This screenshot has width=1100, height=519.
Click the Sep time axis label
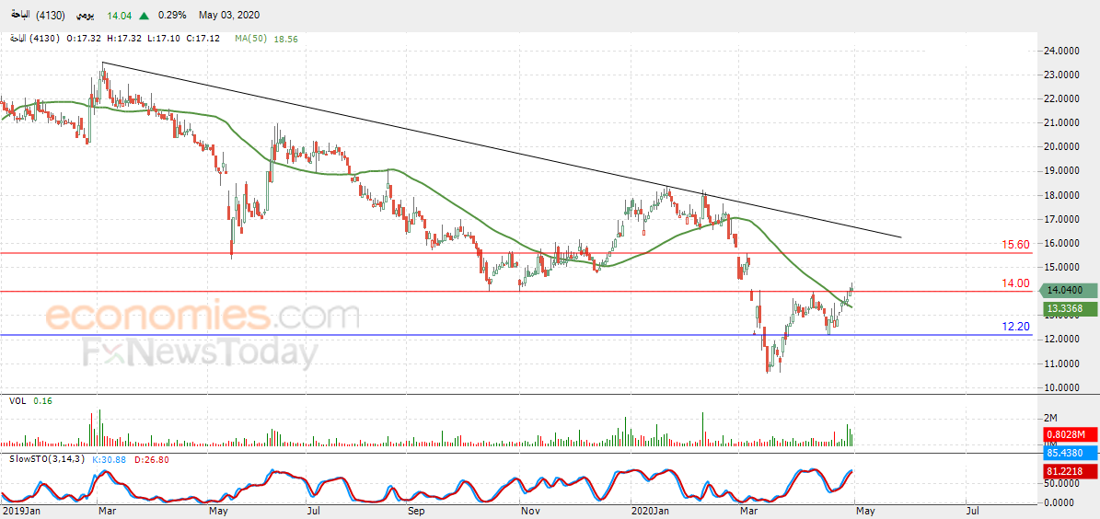416,510
